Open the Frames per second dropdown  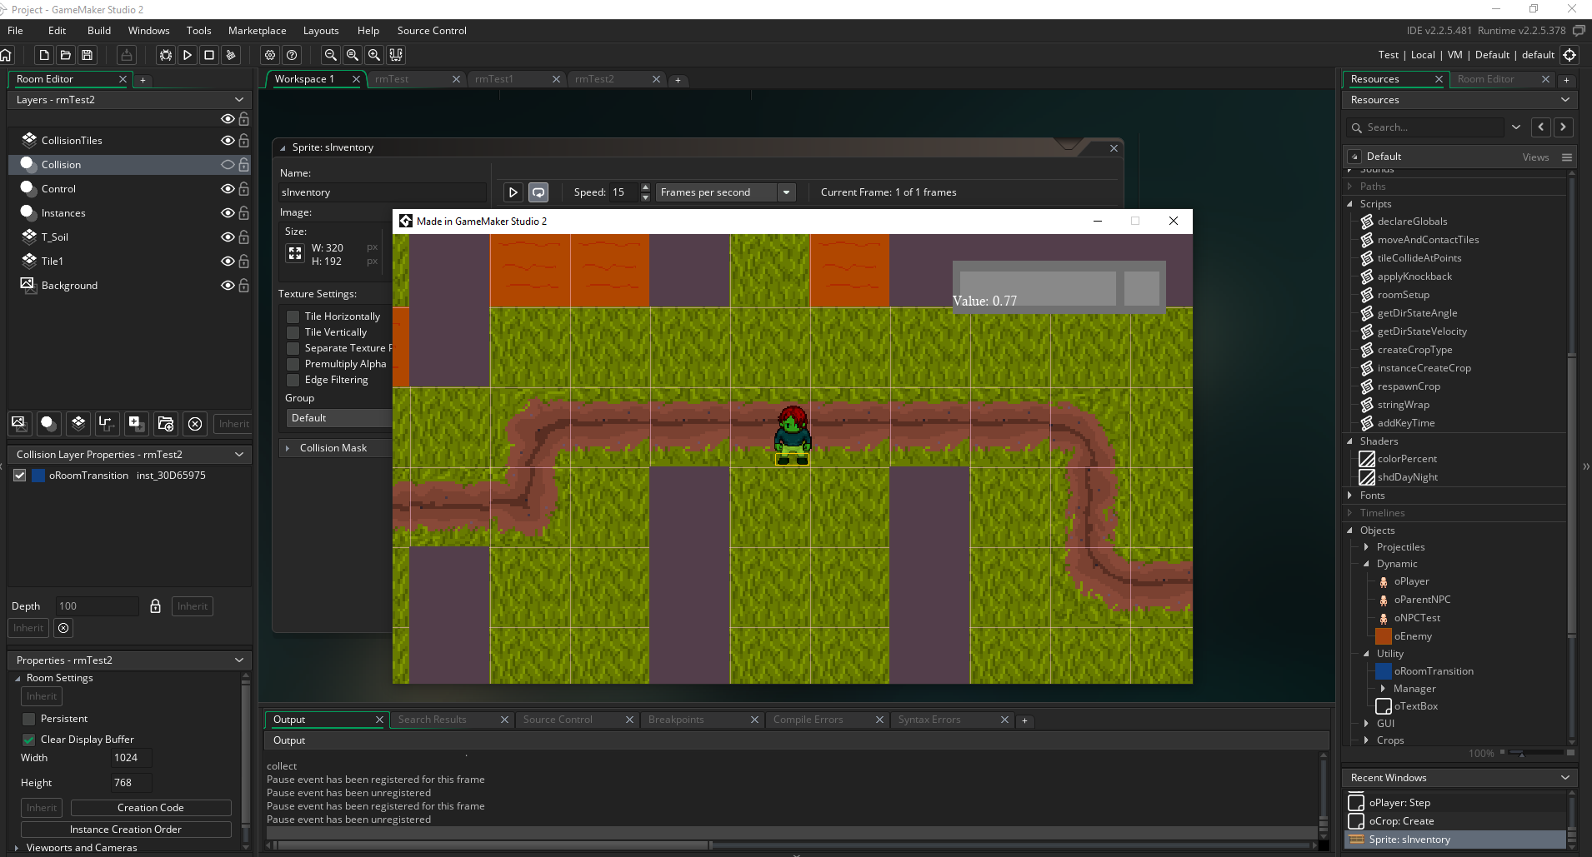785,192
